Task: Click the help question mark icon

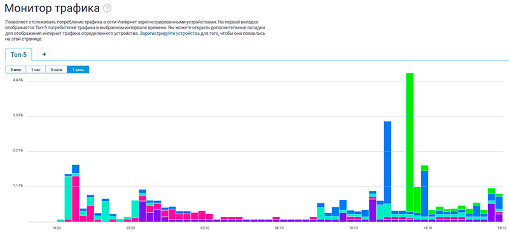Action: pos(107,8)
